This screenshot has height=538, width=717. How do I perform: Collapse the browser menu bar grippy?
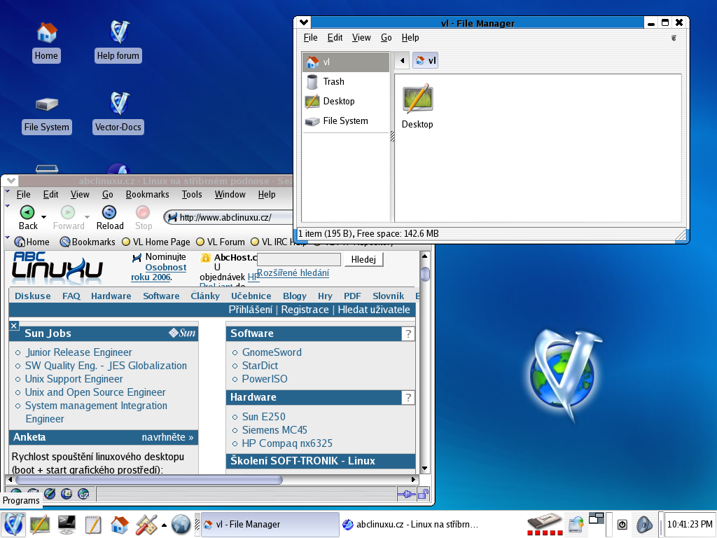[7, 192]
